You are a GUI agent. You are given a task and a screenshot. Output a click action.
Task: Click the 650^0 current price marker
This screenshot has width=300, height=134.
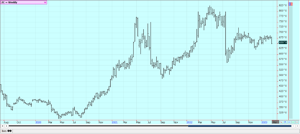283,42
